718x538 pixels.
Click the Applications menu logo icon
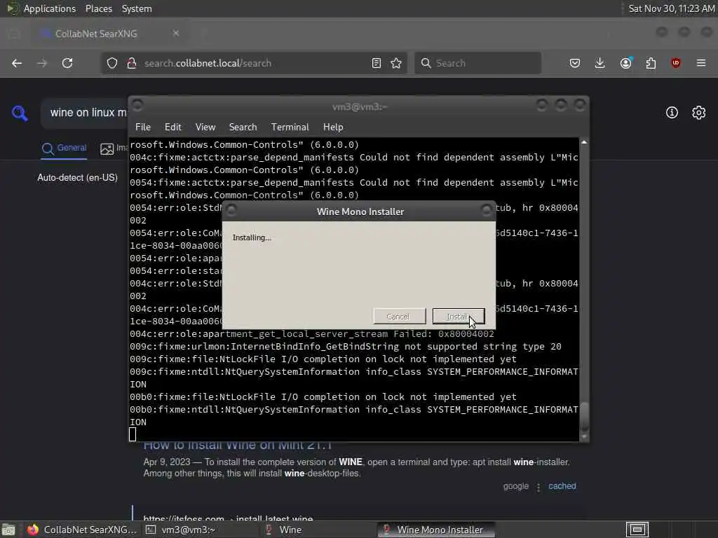tap(13, 8)
